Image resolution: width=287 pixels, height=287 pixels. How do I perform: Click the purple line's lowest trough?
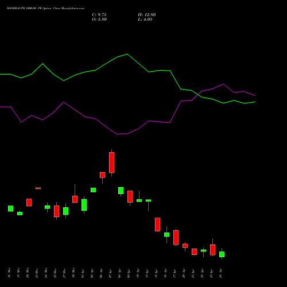click(x=118, y=134)
